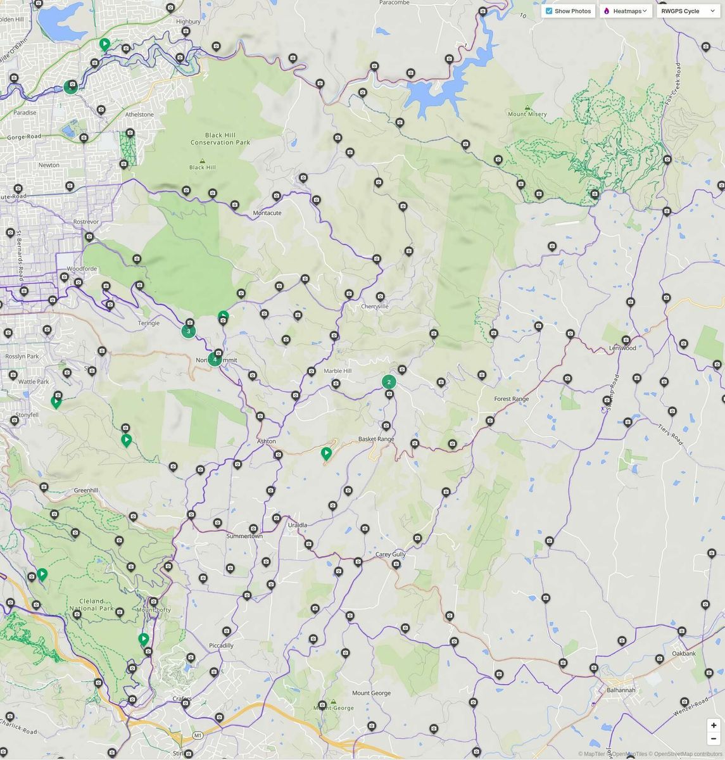
Task: Open the photo marker above Montacute label
Action: click(277, 196)
